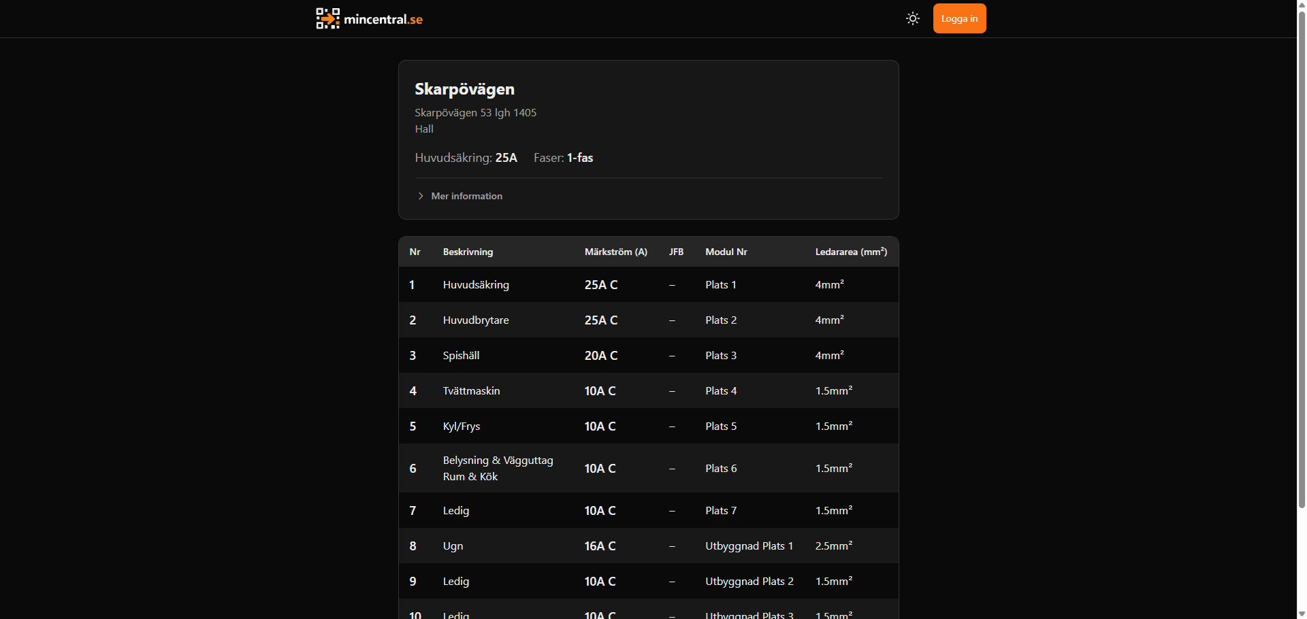Click the Hall location text
Image resolution: width=1307 pixels, height=619 pixels.
tap(424, 129)
